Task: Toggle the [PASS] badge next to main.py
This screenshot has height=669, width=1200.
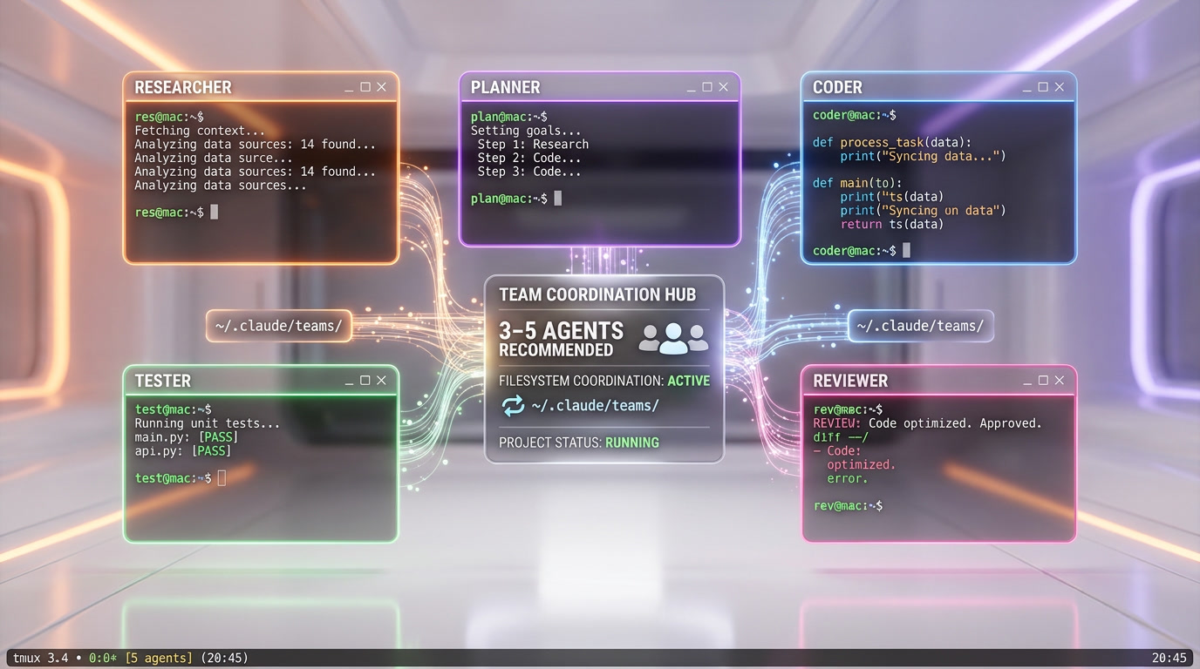Action: [x=218, y=436]
